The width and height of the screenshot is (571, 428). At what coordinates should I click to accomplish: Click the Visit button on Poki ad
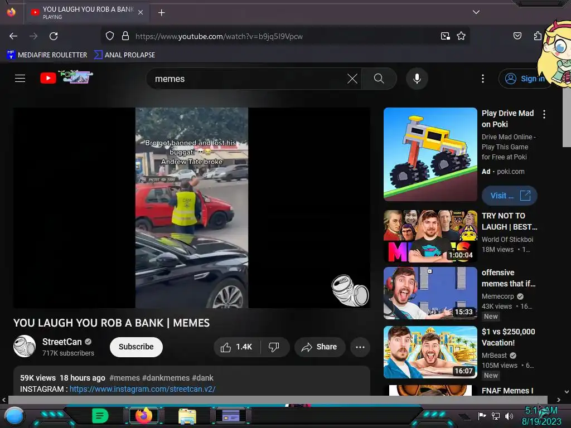click(510, 196)
